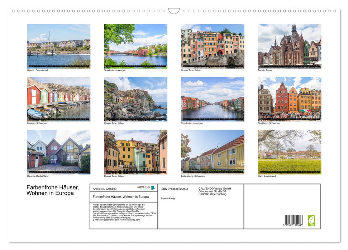The image size is (348, 250).
Task: Click the CALVENDO Verlag GmbH address
Action: (x=214, y=191)
